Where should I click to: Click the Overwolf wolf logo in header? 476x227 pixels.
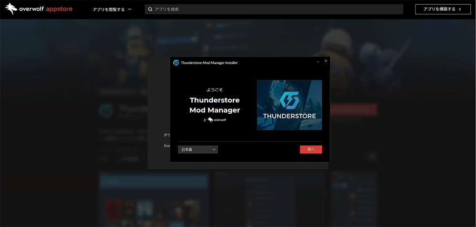(x=11, y=9)
